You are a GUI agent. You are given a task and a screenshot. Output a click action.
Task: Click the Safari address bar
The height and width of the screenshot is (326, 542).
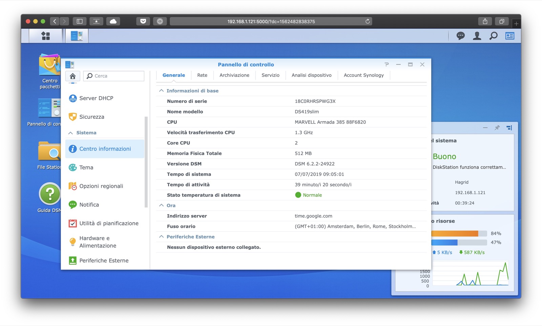pos(271,21)
